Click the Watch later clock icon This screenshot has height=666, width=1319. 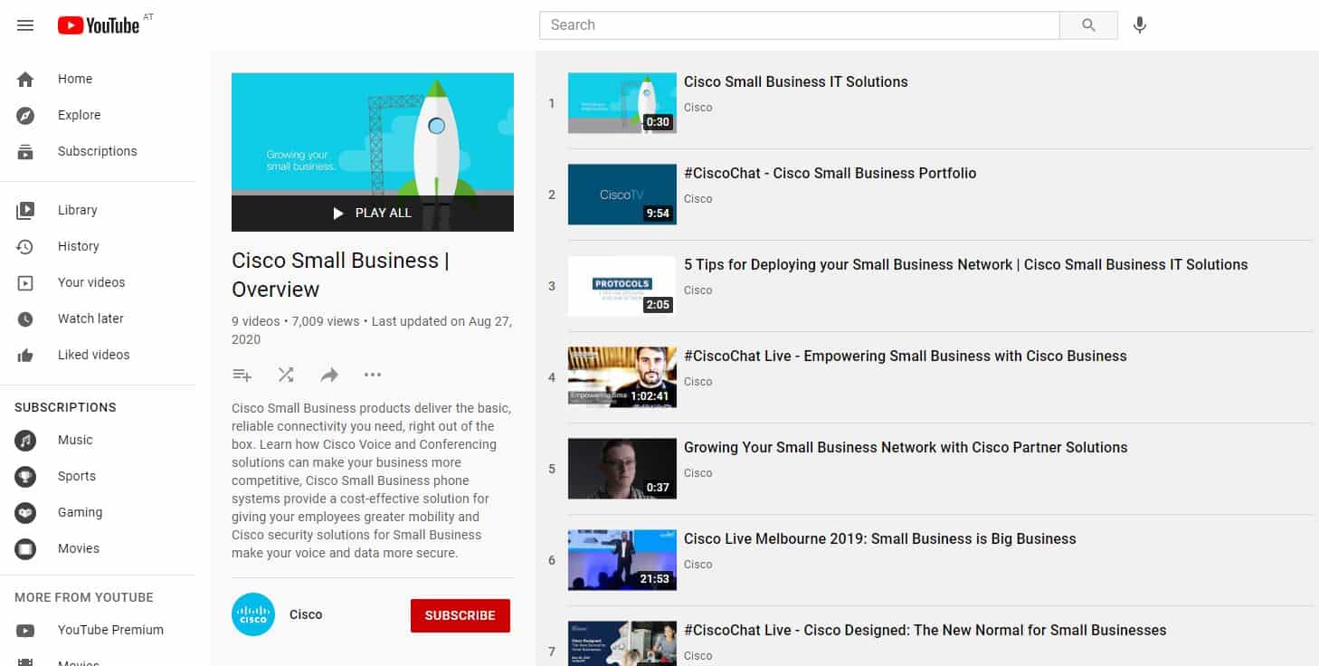tap(25, 319)
